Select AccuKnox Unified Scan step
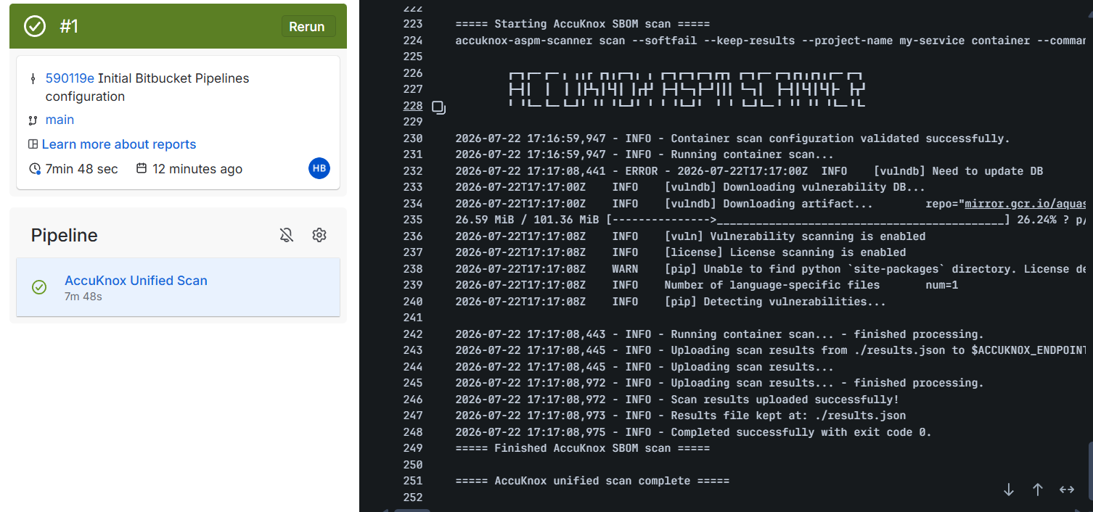The height and width of the screenshot is (512, 1093). (x=178, y=287)
